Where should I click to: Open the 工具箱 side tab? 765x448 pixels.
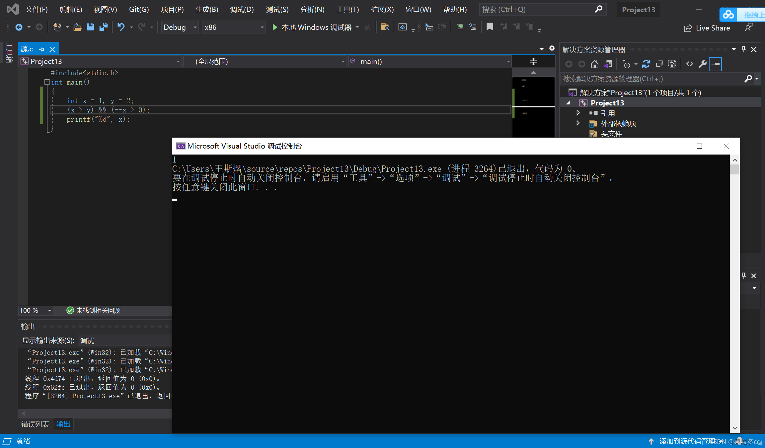coord(9,52)
